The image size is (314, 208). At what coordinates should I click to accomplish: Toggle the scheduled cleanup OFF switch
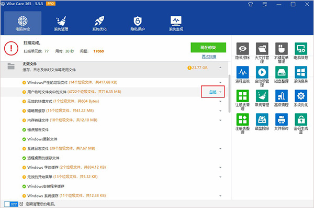[11, 204]
